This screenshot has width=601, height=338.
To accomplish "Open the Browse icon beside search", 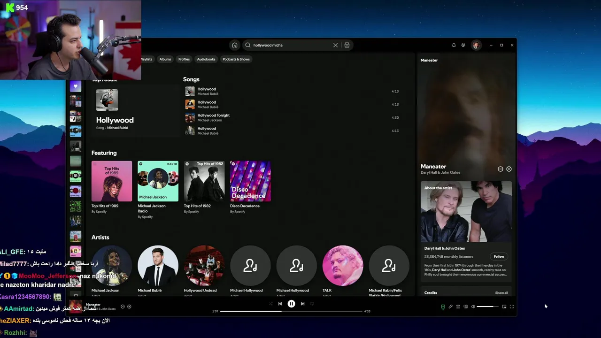I will [347, 45].
